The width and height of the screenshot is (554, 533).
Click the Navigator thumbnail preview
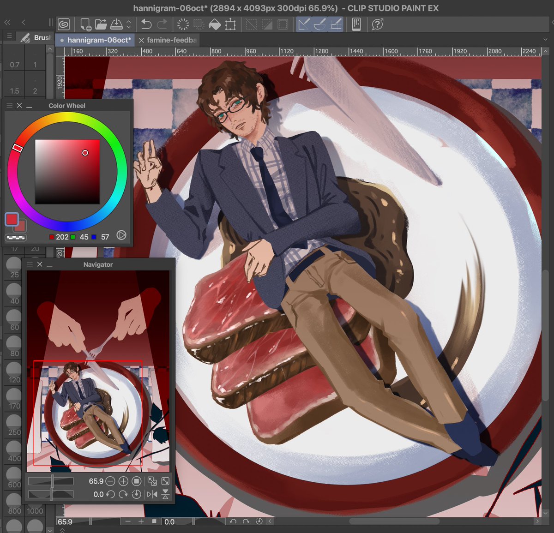tap(98, 371)
